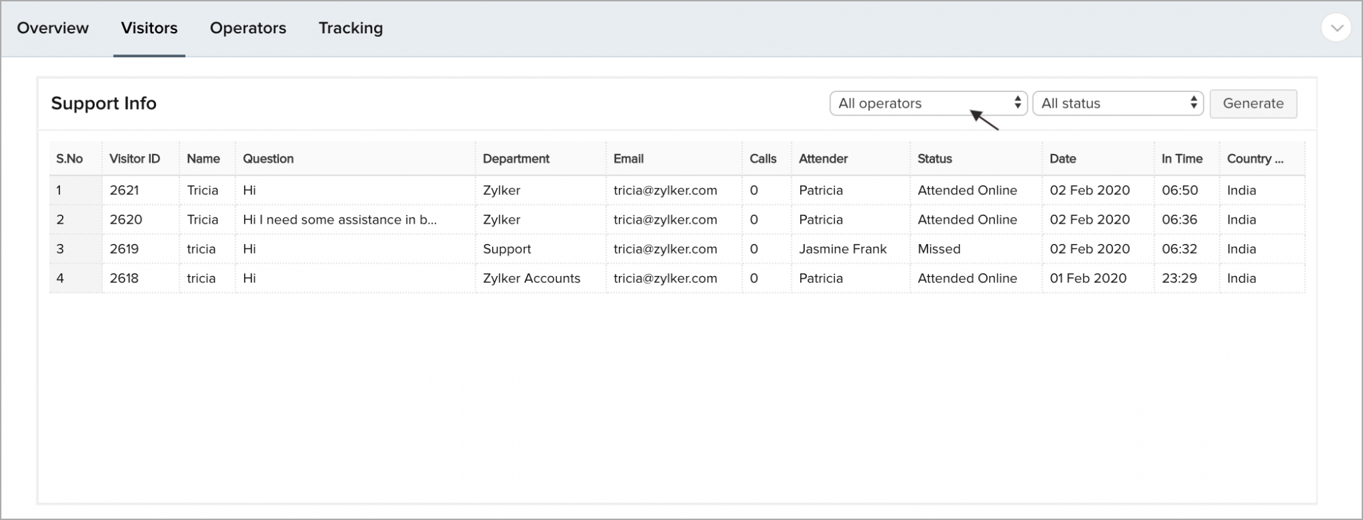Click the Status column header
The image size is (1363, 520).
click(934, 159)
